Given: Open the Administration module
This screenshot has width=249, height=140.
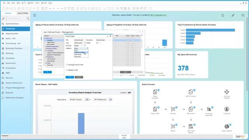Looking at the screenshot, I should 16,24.
